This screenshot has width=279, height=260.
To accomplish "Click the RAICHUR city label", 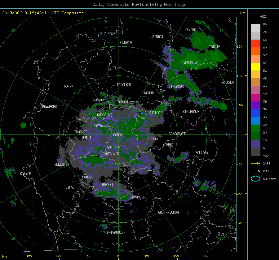I will pyautogui.click(x=228, y=83).
